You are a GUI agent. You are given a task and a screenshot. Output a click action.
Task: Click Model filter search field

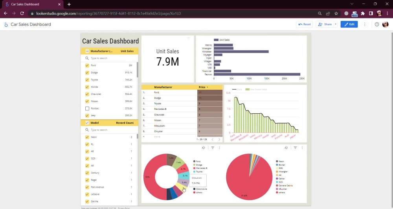click(109, 130)
